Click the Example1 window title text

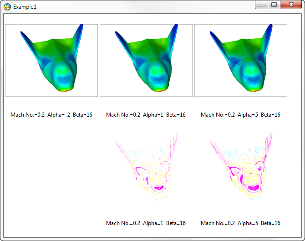[x=25, y=7]
